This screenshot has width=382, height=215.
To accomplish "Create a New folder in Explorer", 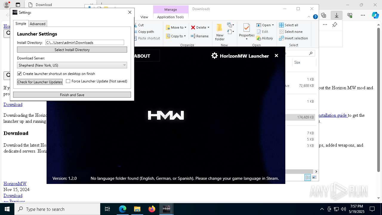I will pyautogui.click(x=220, y=32).
